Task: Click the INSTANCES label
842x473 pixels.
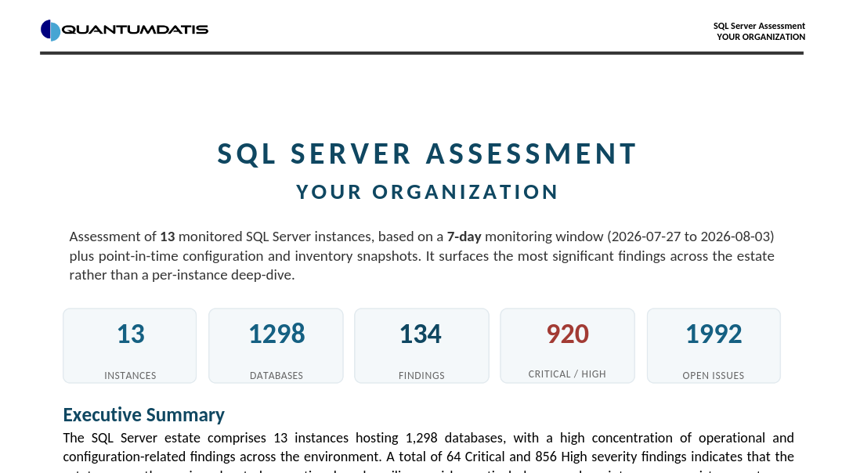Action: 130,376
